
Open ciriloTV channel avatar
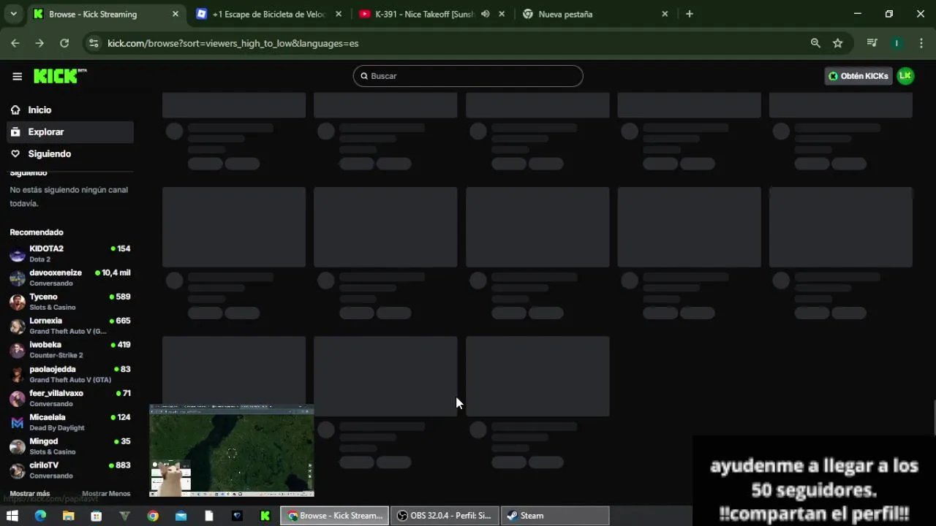click(x=18, y=471)
